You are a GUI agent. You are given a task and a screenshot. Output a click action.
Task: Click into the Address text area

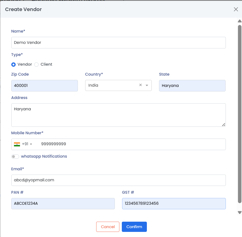(118, 115)
